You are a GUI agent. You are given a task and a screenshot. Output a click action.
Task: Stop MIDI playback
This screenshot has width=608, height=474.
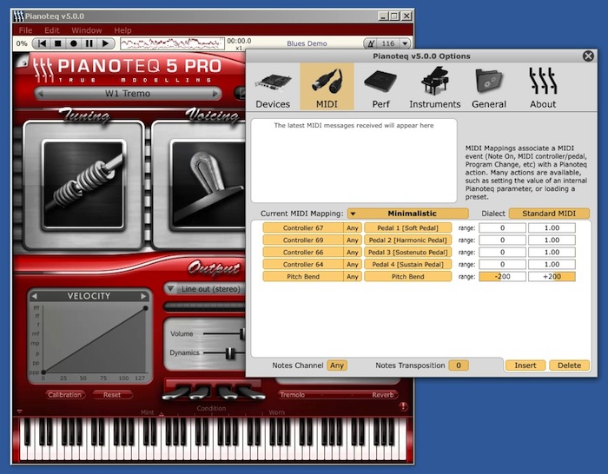58,43
